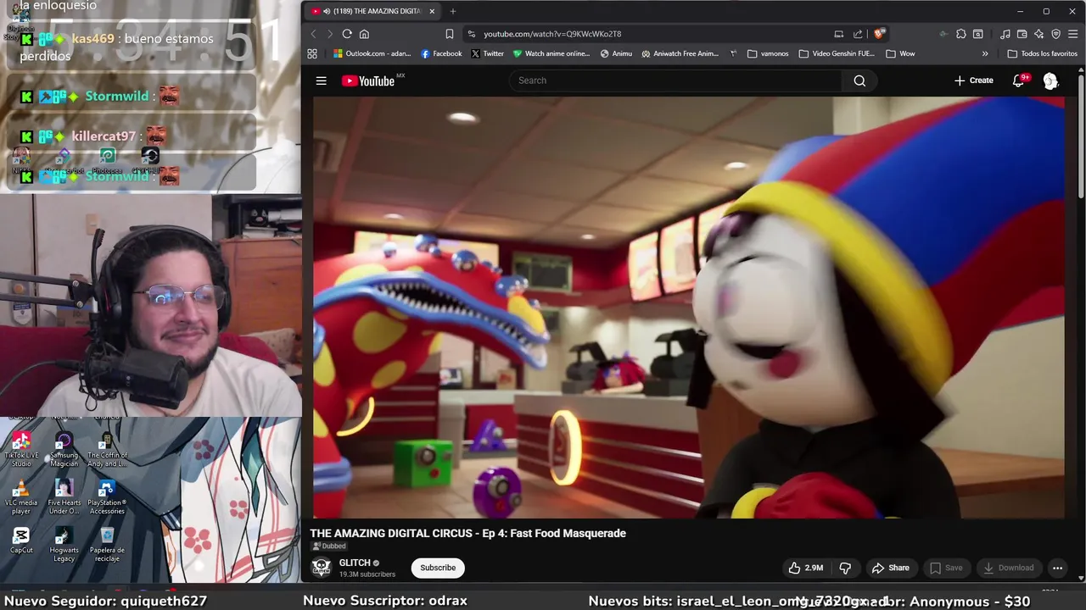The height and width of the screenshot is (610, 1086).
Task: Open YouTube notifications bell
Action: coord(1018,80)
